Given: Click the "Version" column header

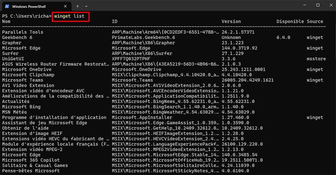Looking at the screenshot, I should (231, 22).
